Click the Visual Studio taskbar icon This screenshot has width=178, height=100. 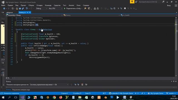pyautogui.click(x=22, y=97)
